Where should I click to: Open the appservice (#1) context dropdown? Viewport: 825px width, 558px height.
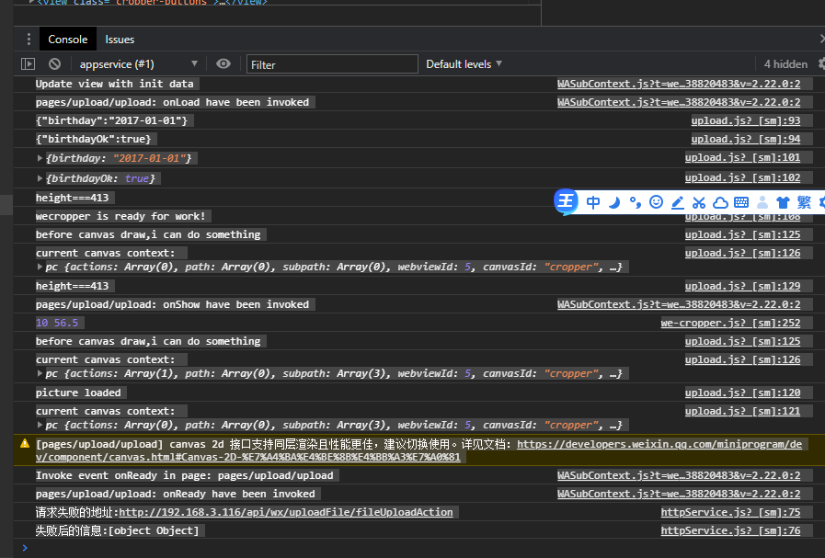138,64
